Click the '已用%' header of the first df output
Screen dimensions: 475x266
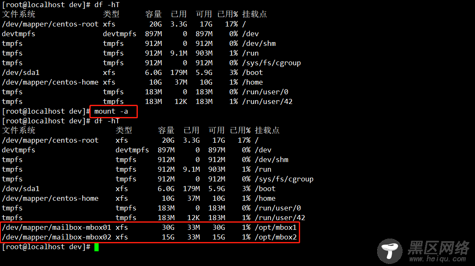[228, 14]
